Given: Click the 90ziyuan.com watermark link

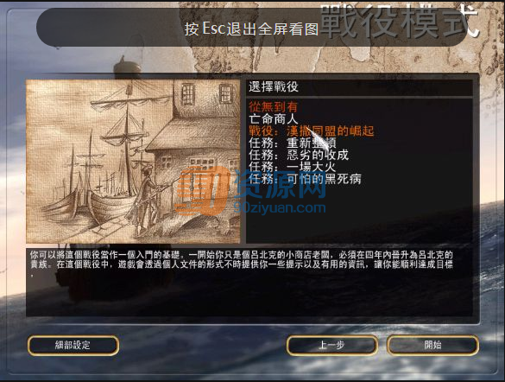Looking at the screenshot, I should pyautogui.click(x=280, y=208).
